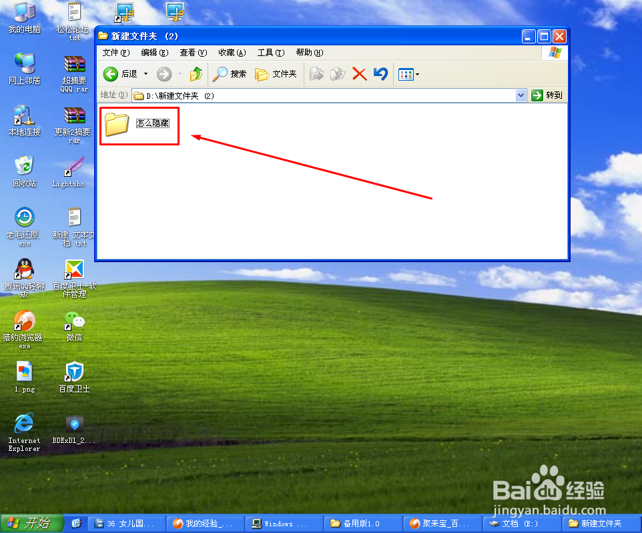Select 松松论坛.txt desktop file

[74, 21]
